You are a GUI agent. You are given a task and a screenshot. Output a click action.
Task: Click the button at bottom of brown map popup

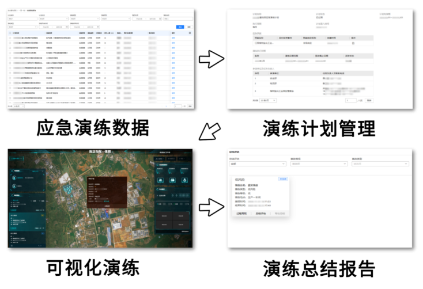pyautogui.click(x=107, y=206)
